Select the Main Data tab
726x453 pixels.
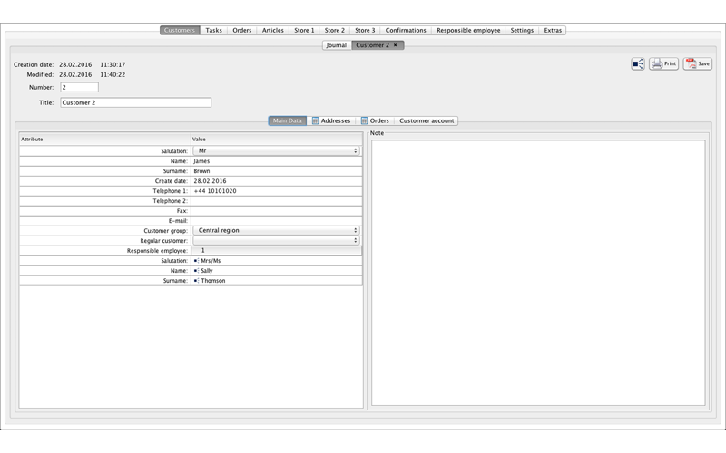tap(287, 120)
